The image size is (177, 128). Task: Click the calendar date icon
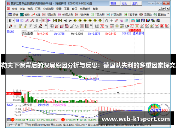click(x=133, y=21)
